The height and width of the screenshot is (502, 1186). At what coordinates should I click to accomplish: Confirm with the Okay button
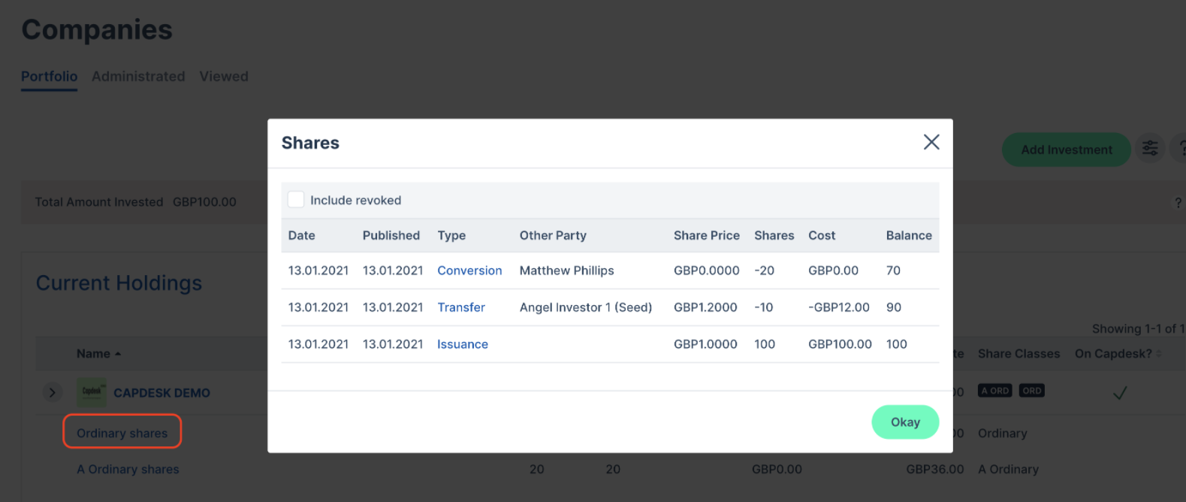tap(905, 422)
